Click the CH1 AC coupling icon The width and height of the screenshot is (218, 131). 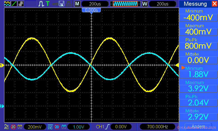[x=7, y=127]
